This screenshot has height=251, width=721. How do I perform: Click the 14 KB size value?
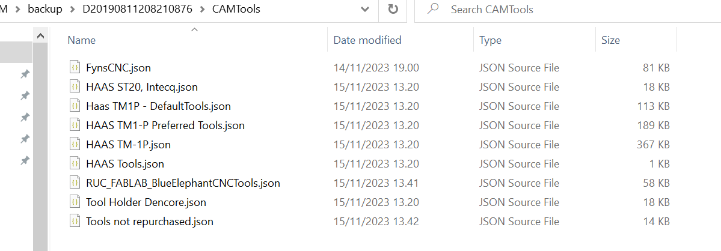click(656, 222)
